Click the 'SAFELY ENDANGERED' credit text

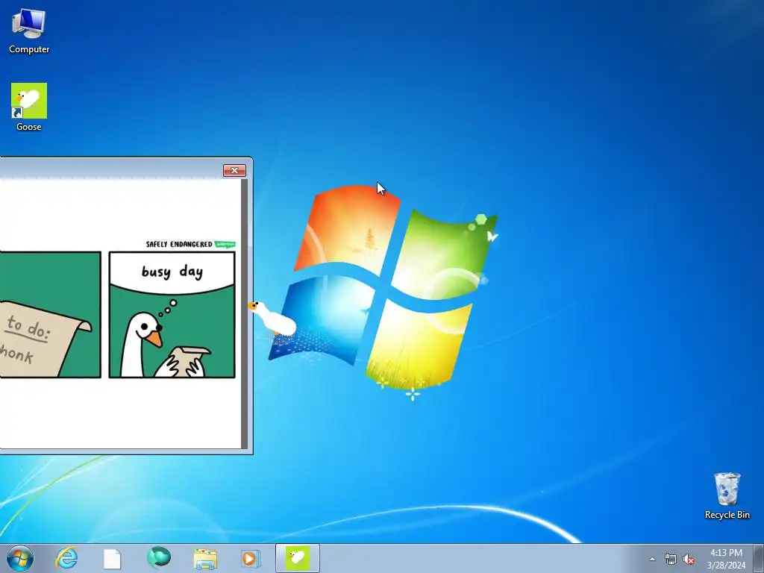point(179,244)
